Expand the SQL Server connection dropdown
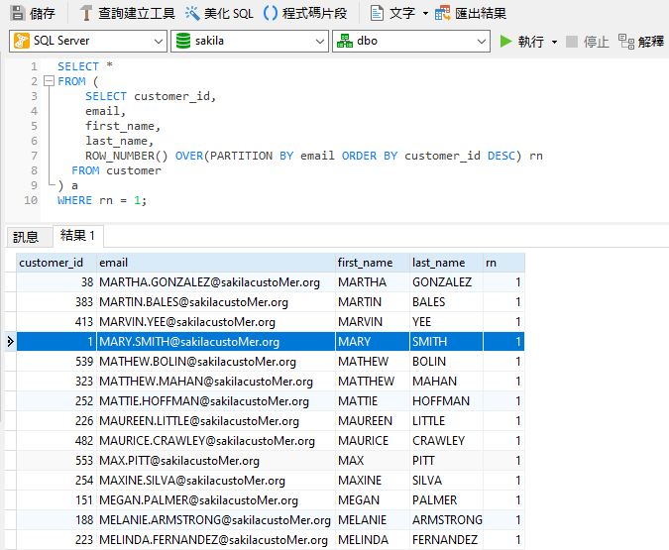The height and width of the screenshot is (550, 669). (159, 42)
